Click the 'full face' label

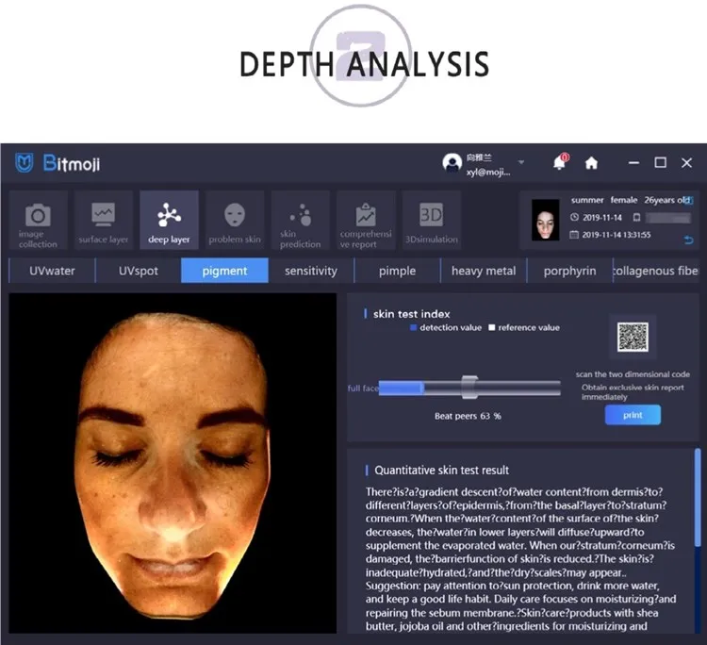(x=363, y=388)
